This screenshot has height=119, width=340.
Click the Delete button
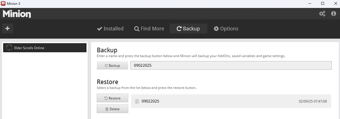click(x=112, y=109)
